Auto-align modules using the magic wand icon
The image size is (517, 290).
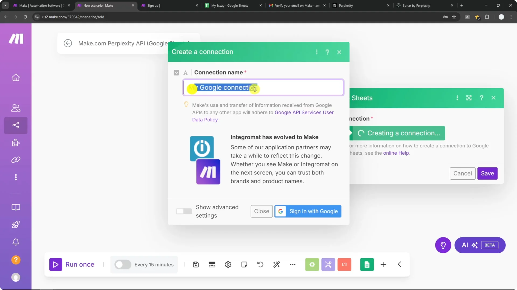click(277, 264)
